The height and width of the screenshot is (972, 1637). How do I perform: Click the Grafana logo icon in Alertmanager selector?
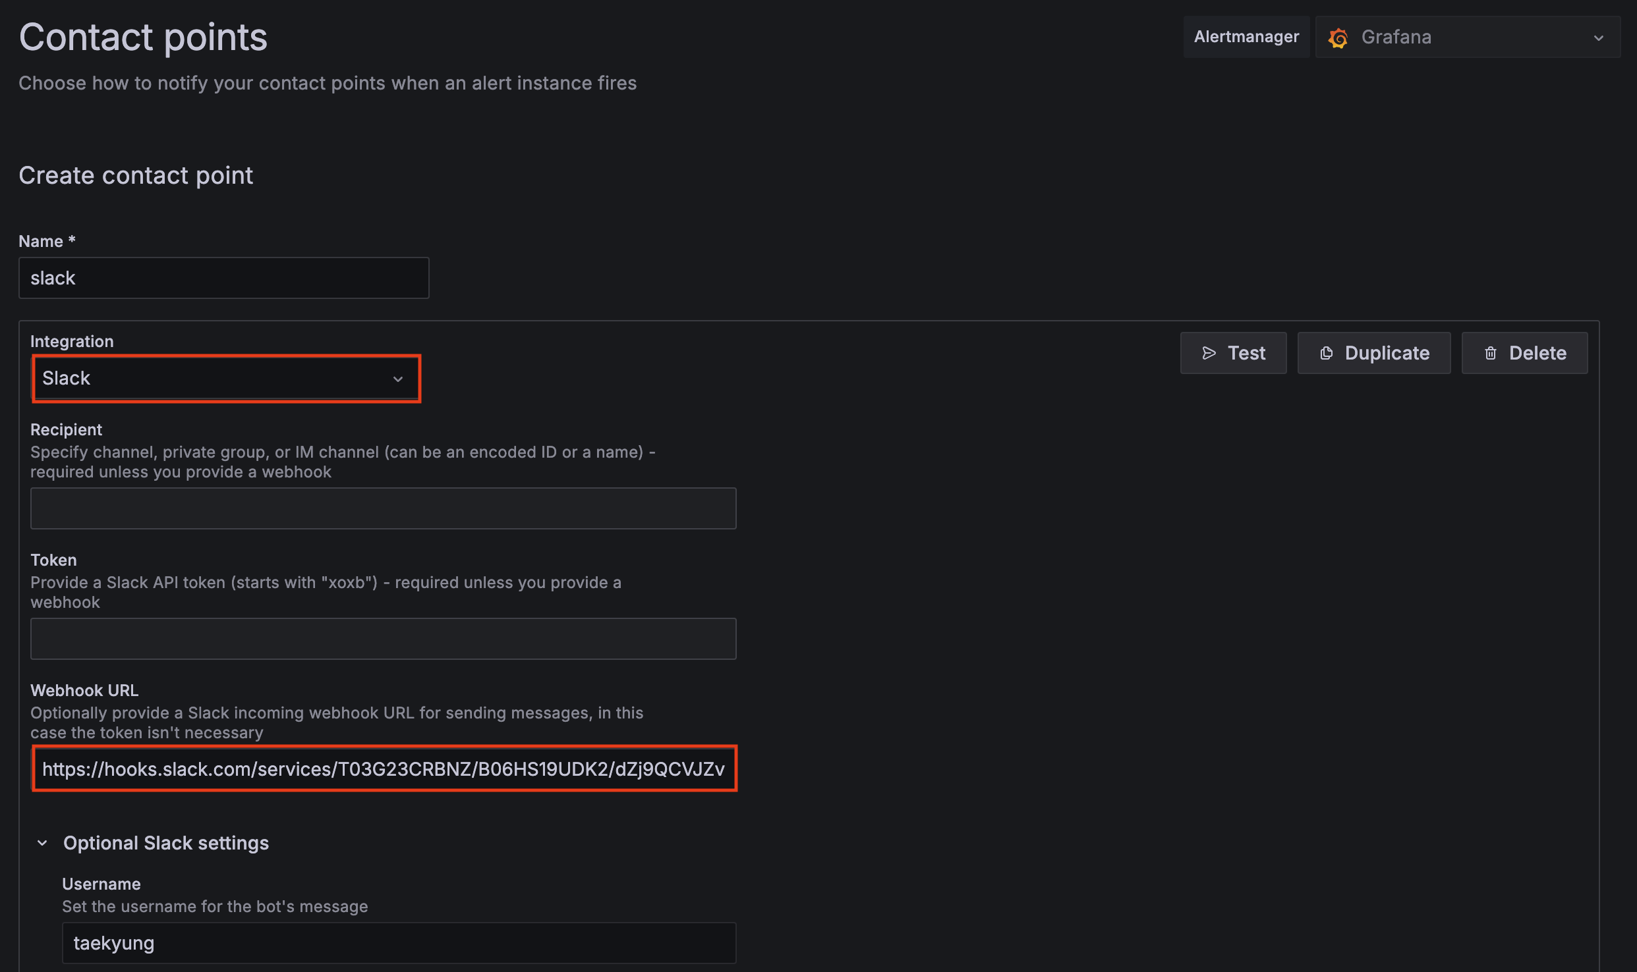click(x=1338, y=38)
